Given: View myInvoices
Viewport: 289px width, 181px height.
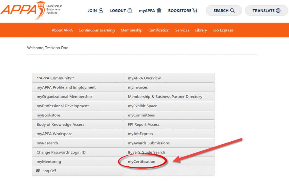Looking at the screenshot, I should tap(169, 87).
